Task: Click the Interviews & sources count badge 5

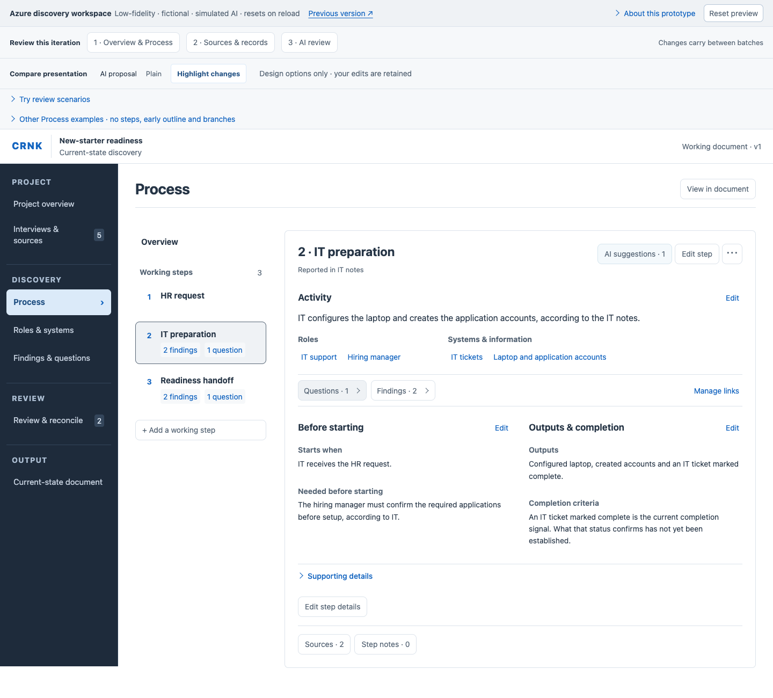Action: coord(99,235)
